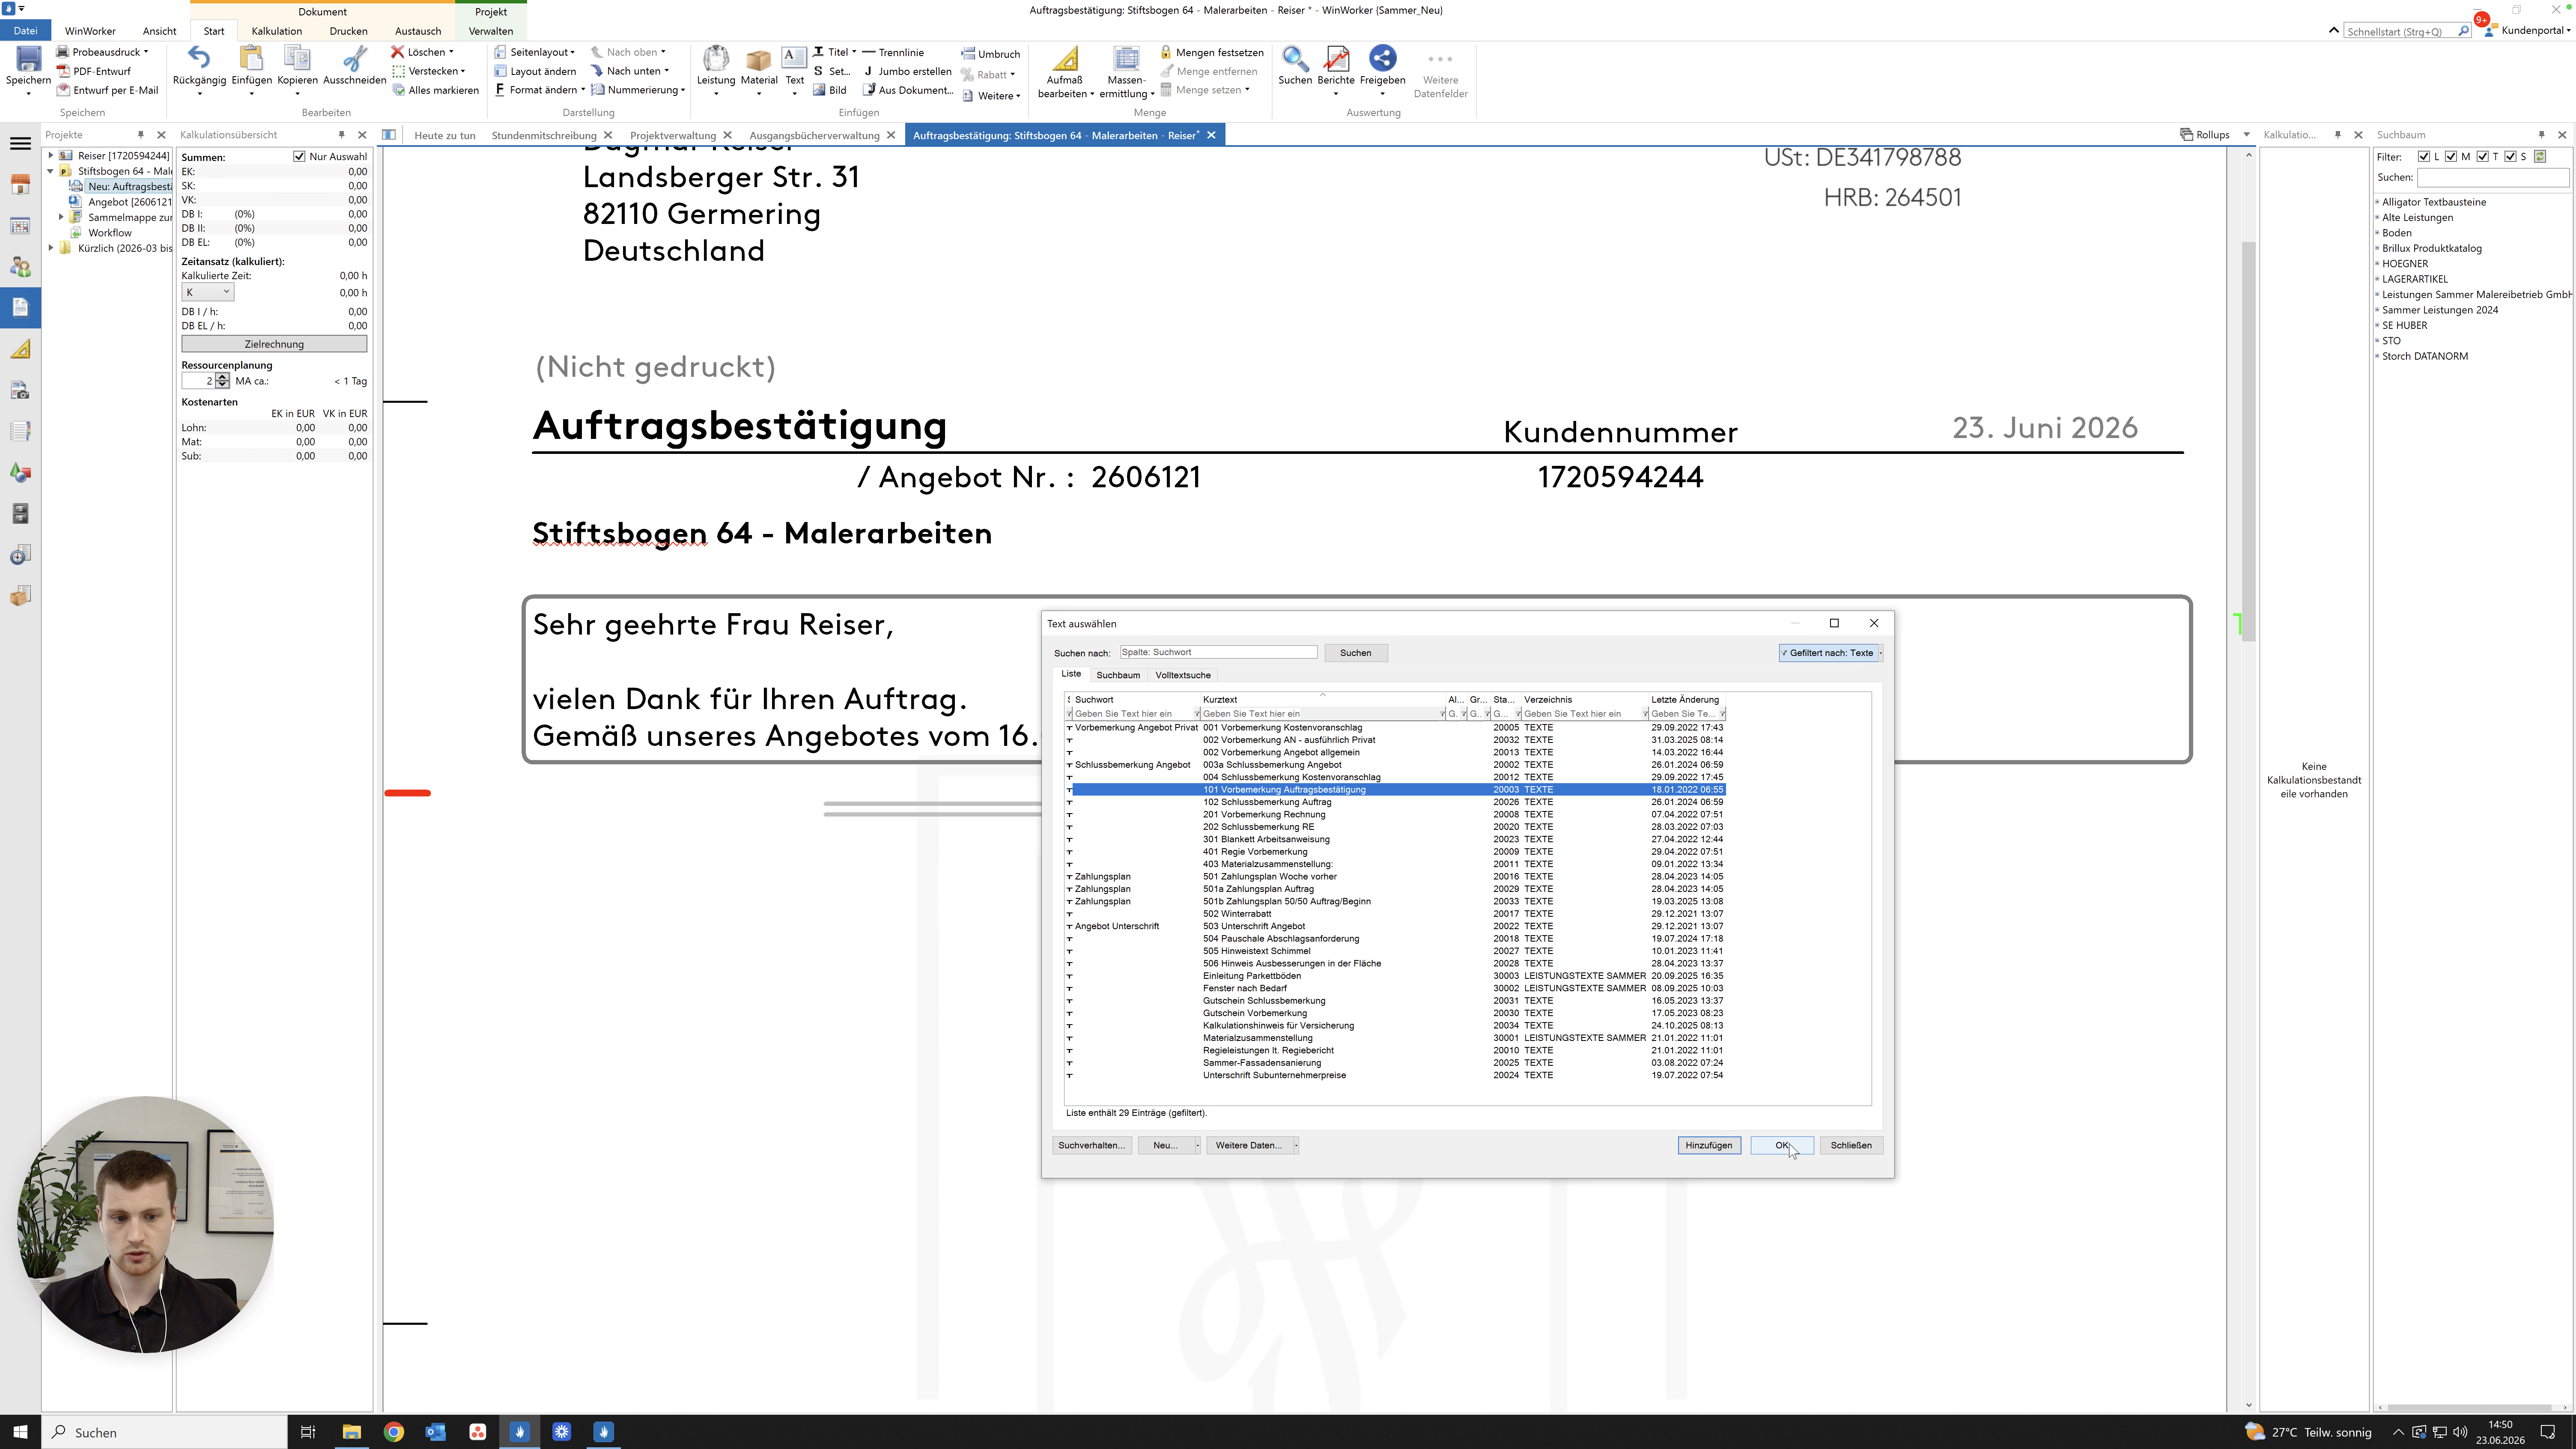The height and width of the screenshot is (1449, 2576).
Task: Expand the Reiser [1720594244] project node
Action: 51,155
